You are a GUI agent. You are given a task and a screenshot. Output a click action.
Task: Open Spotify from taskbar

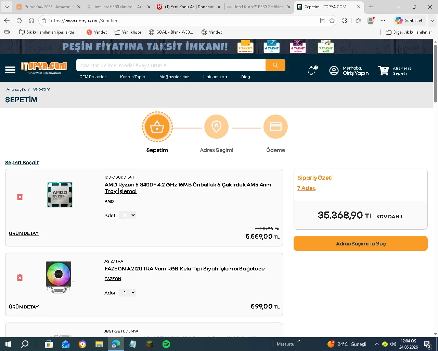point(166,344)
